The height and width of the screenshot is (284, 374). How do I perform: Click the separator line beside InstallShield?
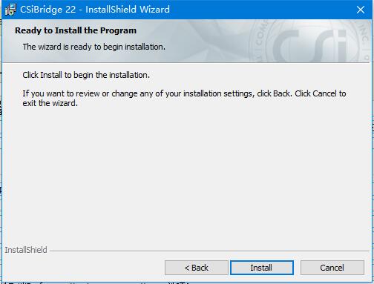coord(209,251)
